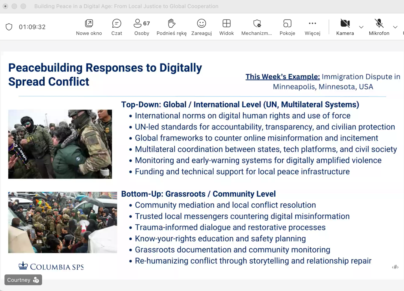
Task: Open security settings via Mechanizm icon
Action: coord(256,26)
